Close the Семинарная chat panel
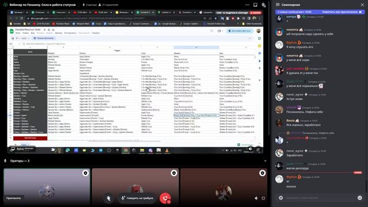The width and height of the screenshot is (368, 207). tap(362, 5)
